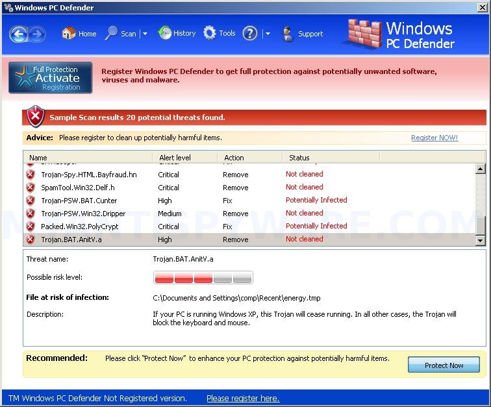Click the threat icon beside SpamTool.Win32.Delf.h
This screenshot has width=491, height=407.
tap(31, 188)
